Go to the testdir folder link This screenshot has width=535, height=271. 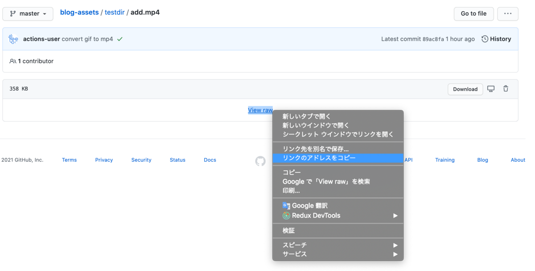tap(115, 12)
